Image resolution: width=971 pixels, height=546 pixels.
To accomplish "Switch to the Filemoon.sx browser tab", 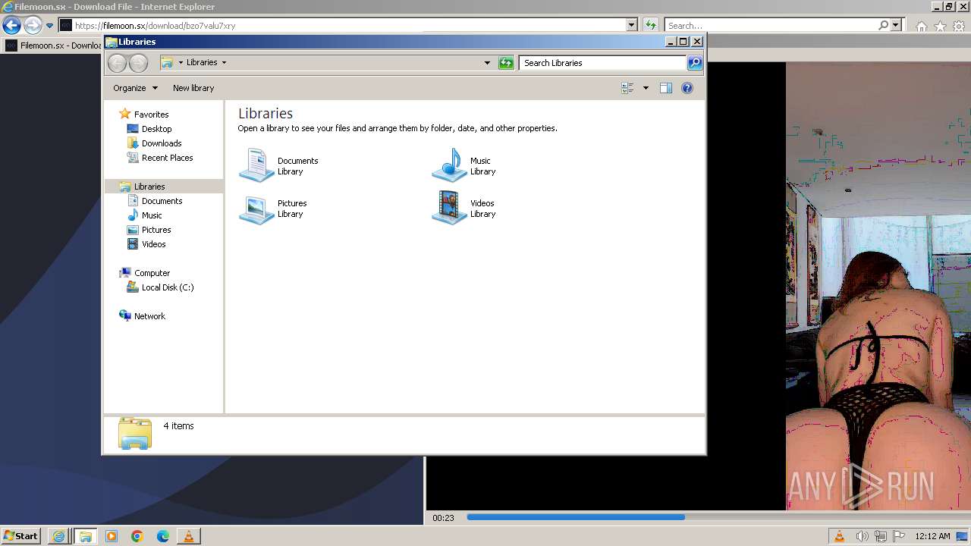I will click(52, 45).
